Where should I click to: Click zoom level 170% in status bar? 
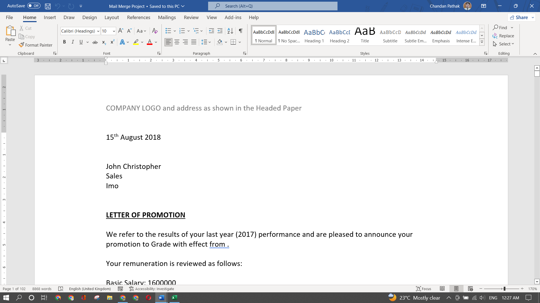532,289
